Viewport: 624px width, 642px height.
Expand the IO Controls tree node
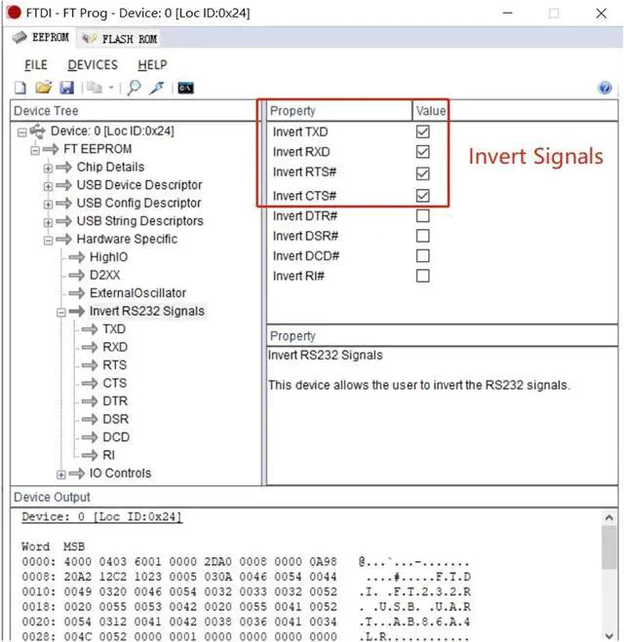click(x=61, y=474)
